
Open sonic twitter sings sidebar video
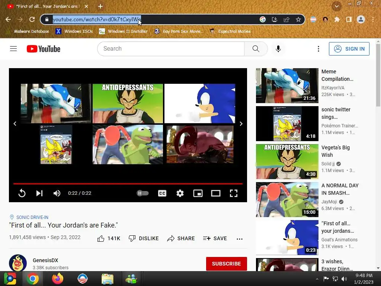[287, 124]
